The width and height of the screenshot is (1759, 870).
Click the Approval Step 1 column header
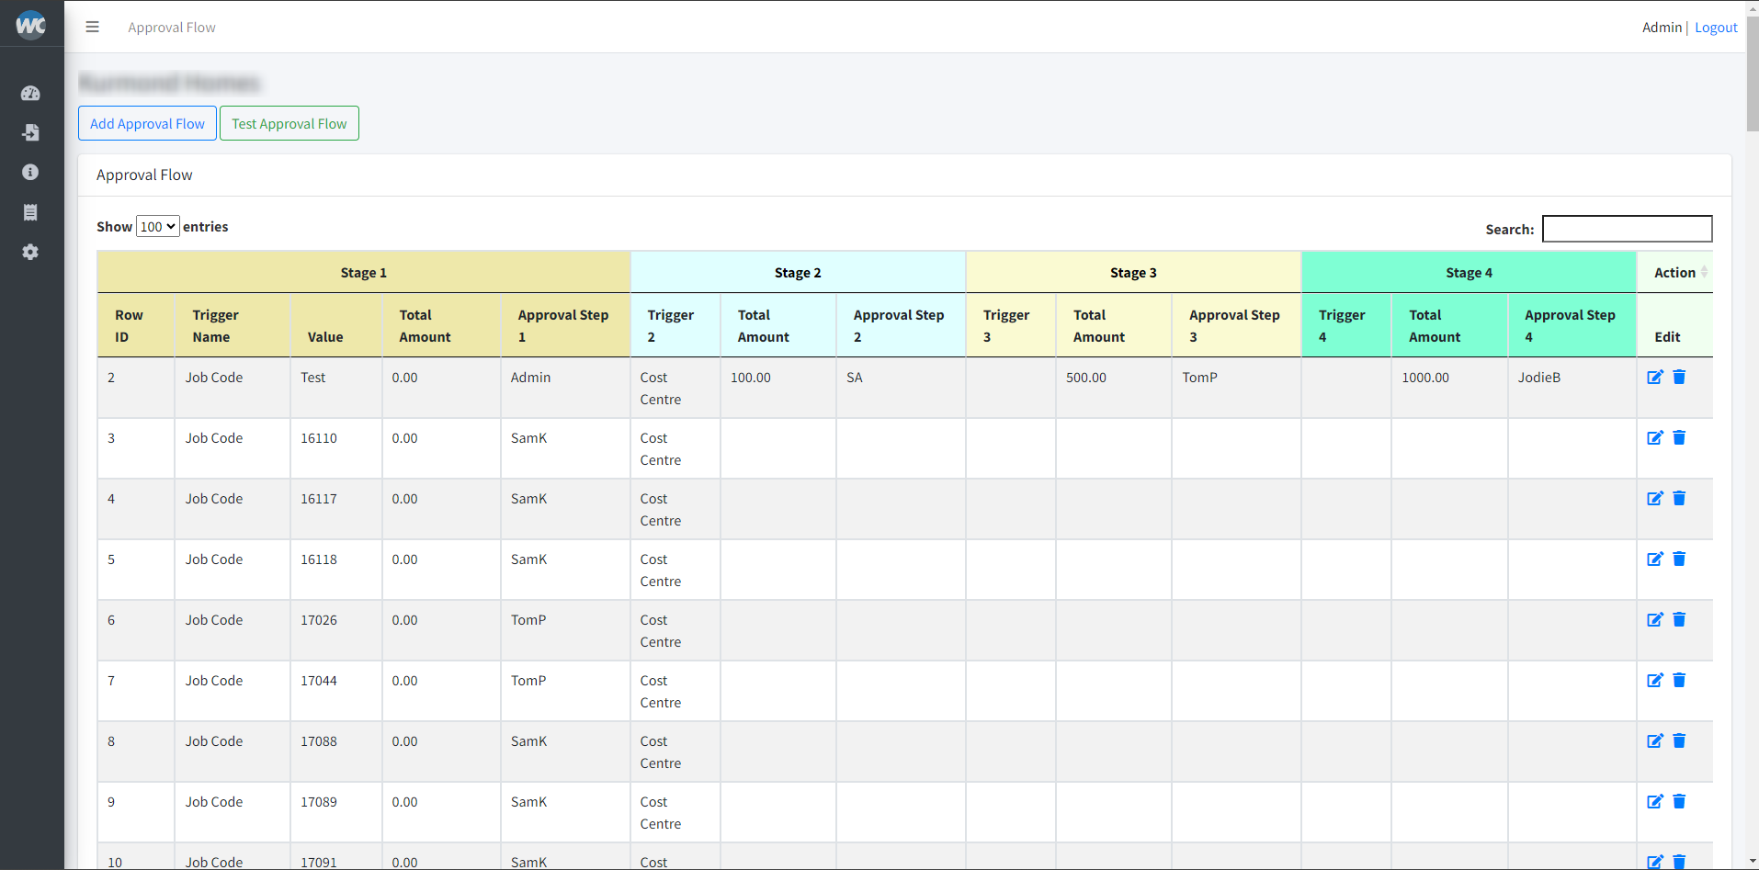point(565,325)
